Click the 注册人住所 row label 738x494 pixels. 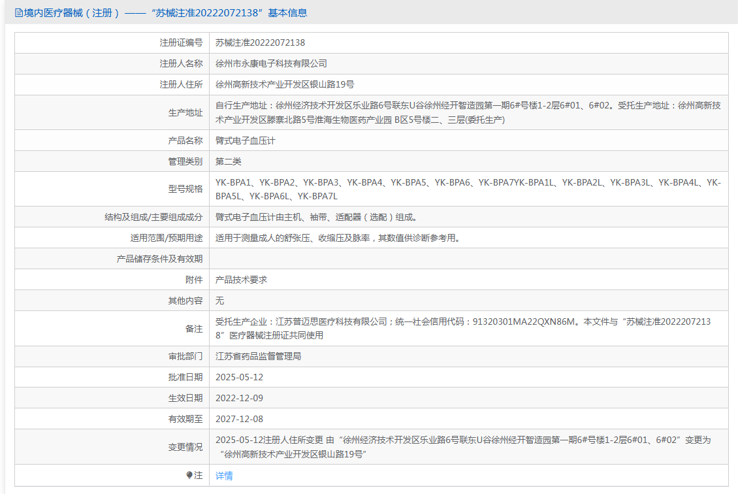pyautogui.click(x=181, y=84)
